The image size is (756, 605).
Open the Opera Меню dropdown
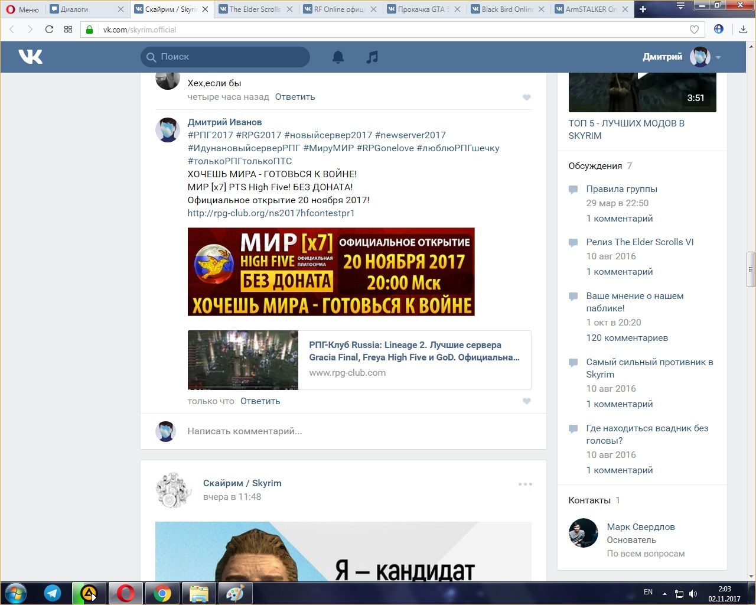[22, 9]
